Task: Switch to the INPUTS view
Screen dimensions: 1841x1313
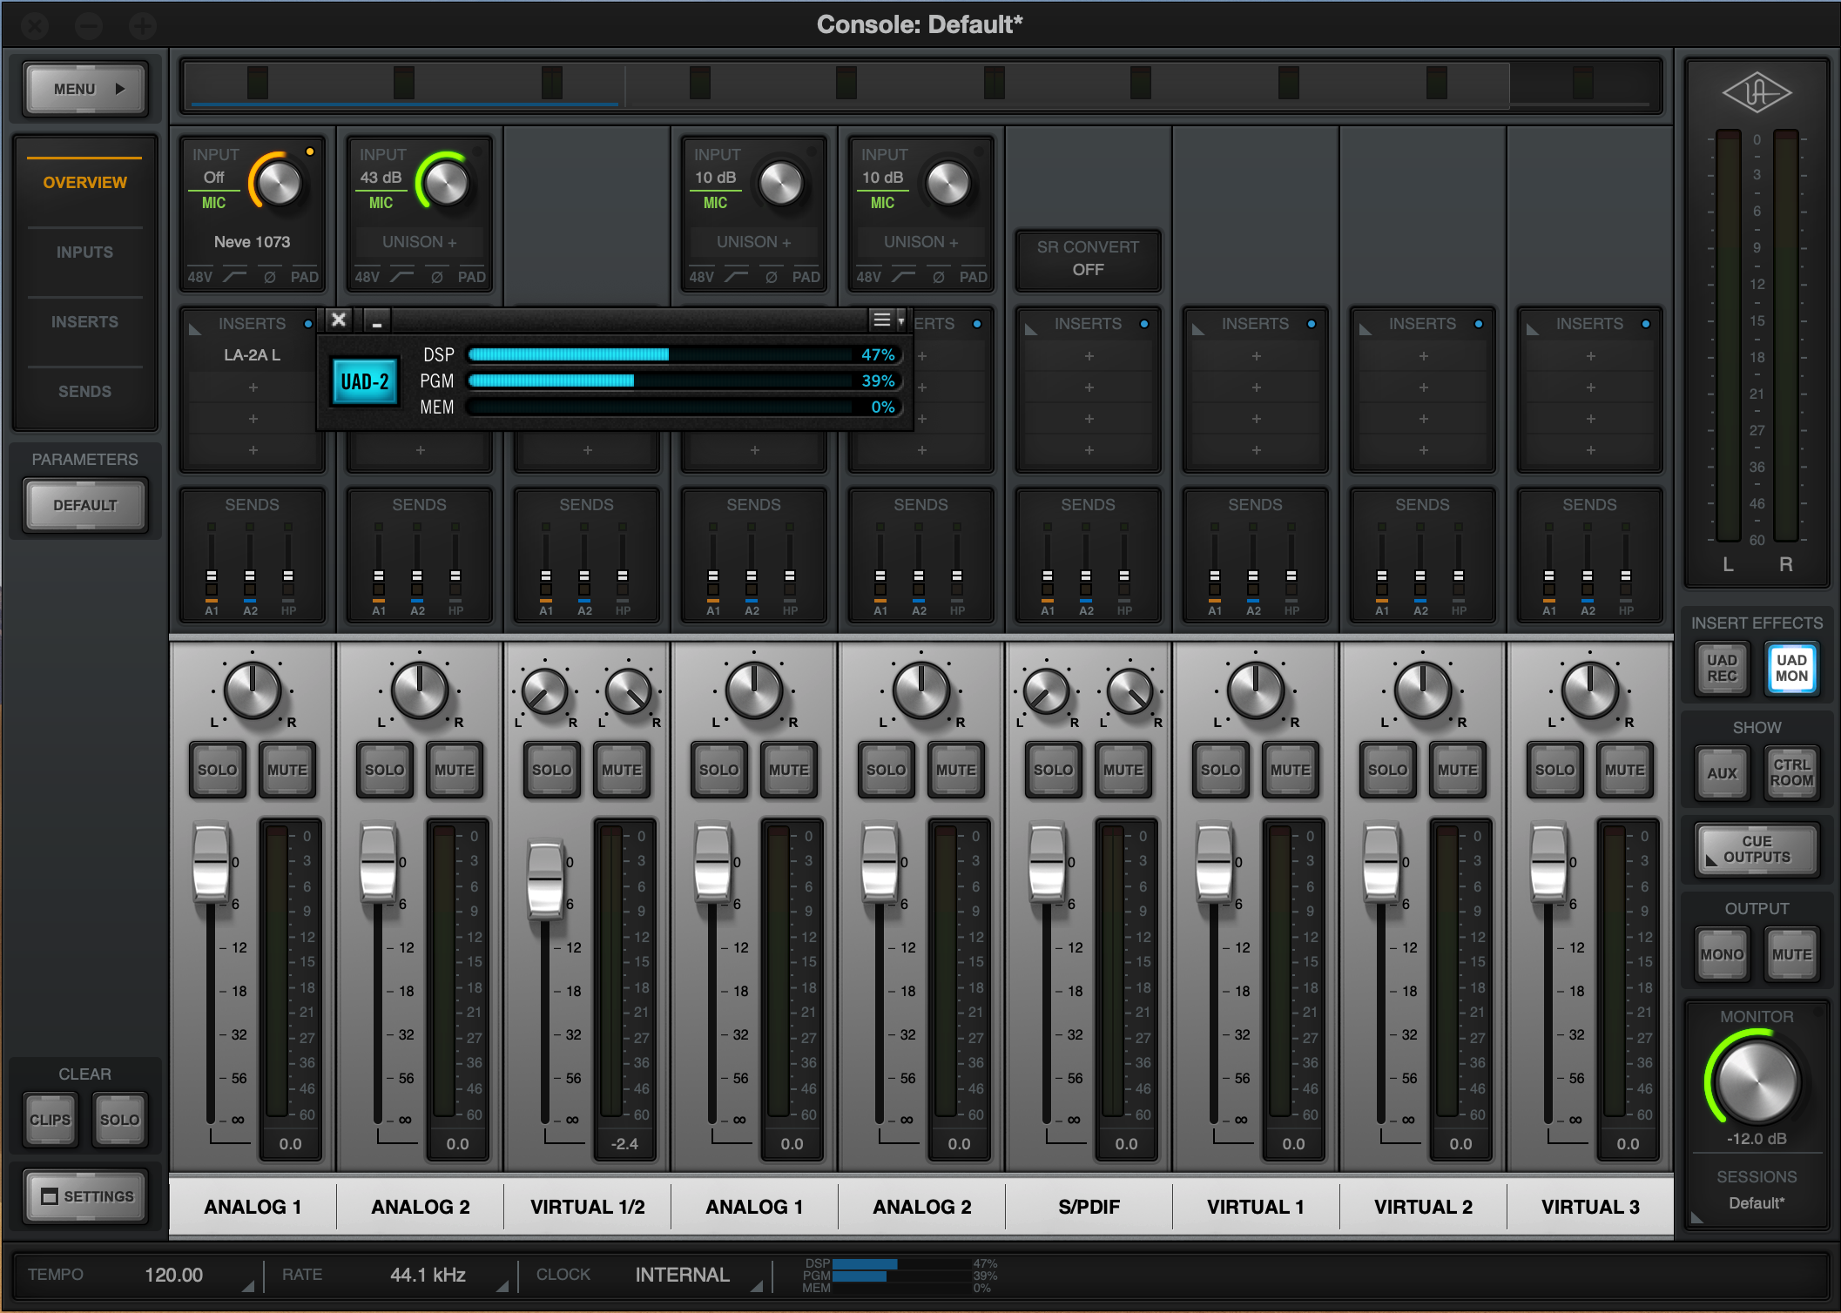Action: (84, 252)
